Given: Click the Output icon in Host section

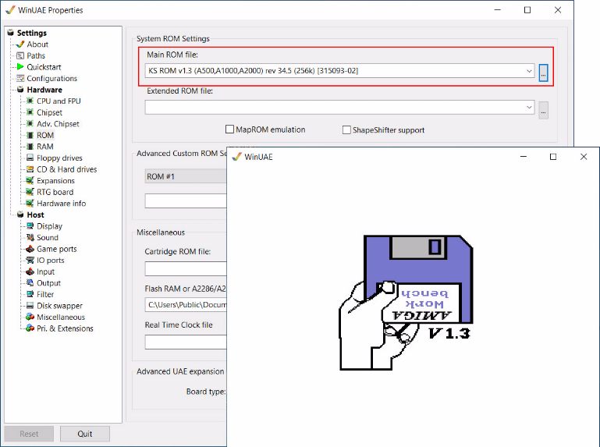Looking at the screenshot, I should (x=30, y=283).
